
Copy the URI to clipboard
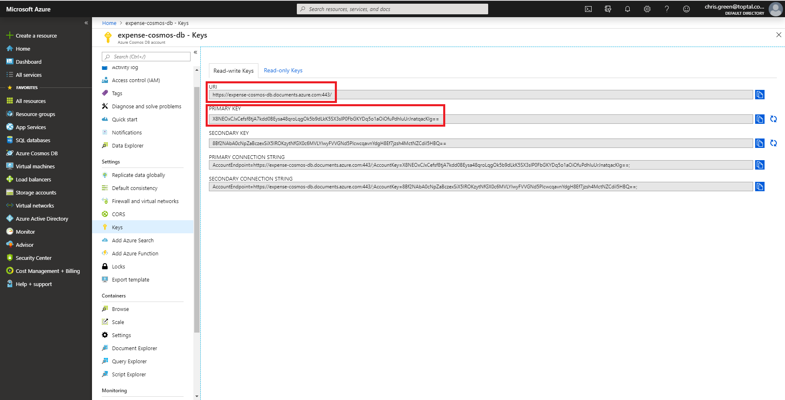760,95
